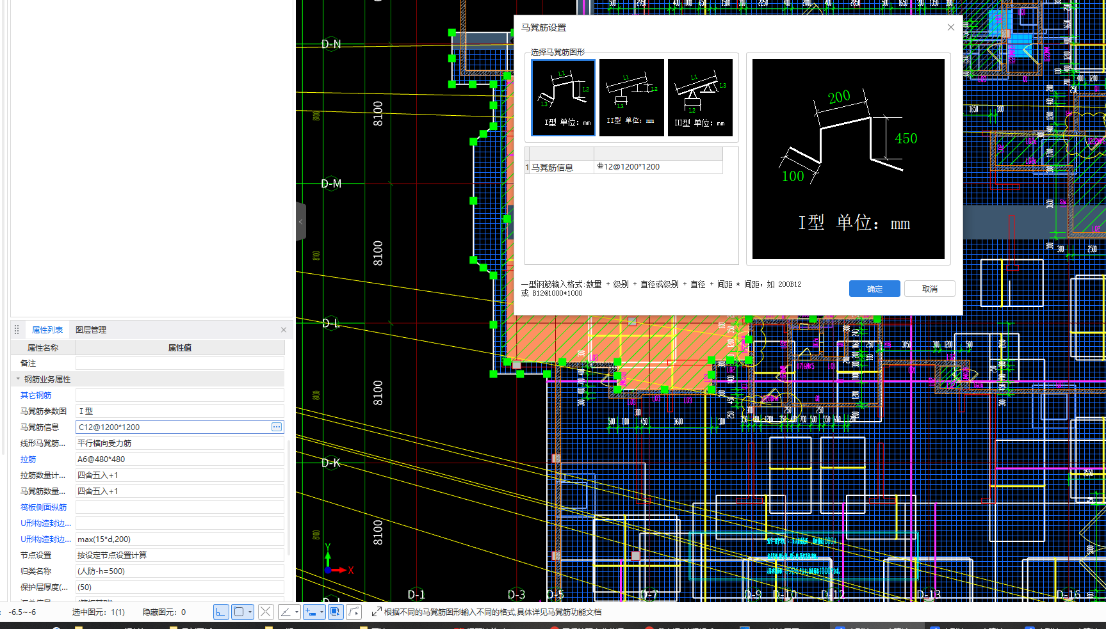Toggle the rectangle selection mode icon
Screen dimensions: 1106x629
click(x=239, y=612)
